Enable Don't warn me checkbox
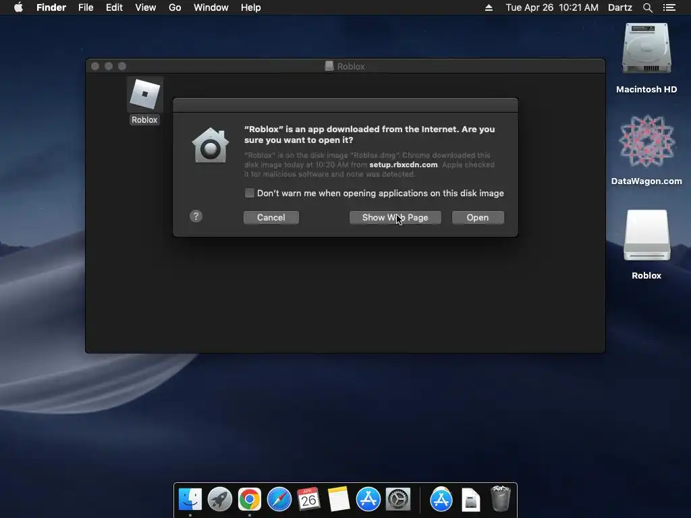Viewport: 691px width, 518px height. (250, 193)
